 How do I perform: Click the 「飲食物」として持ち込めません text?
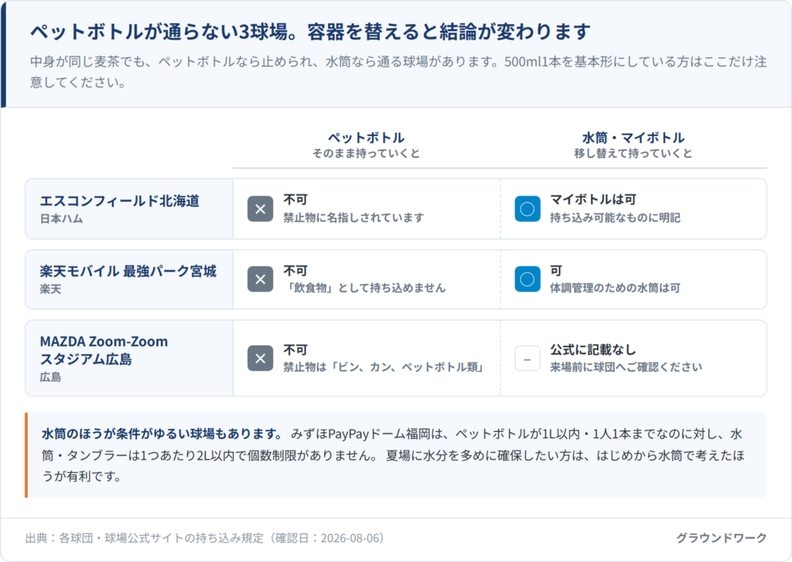click(x=364, y=288)
